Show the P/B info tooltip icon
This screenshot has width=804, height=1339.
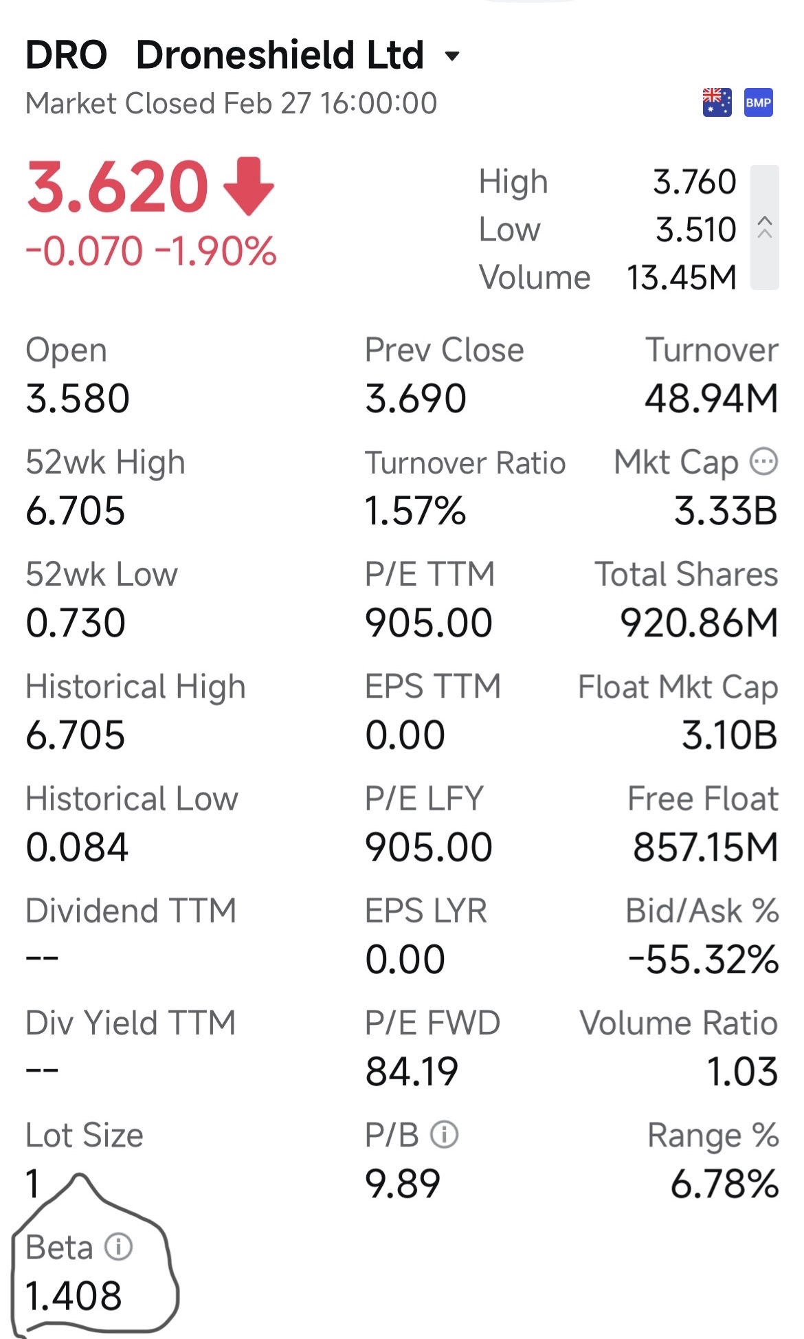(x=445, y=1134)
